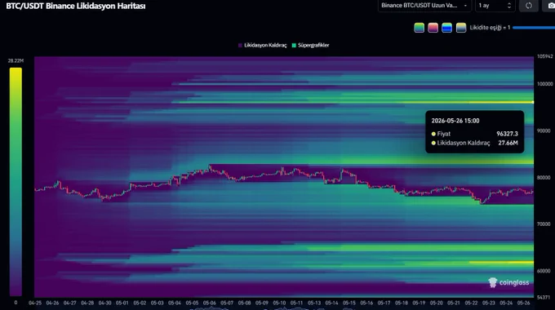The height and width of the screenshot is (310, 555).
Task: Click the 05-20 date label on x-axis
Action: pos(436,303)
